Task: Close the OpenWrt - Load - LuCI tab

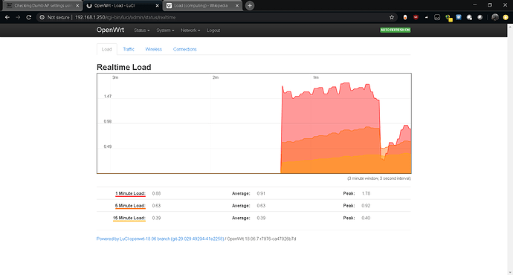Action: (x=157, y=5)
